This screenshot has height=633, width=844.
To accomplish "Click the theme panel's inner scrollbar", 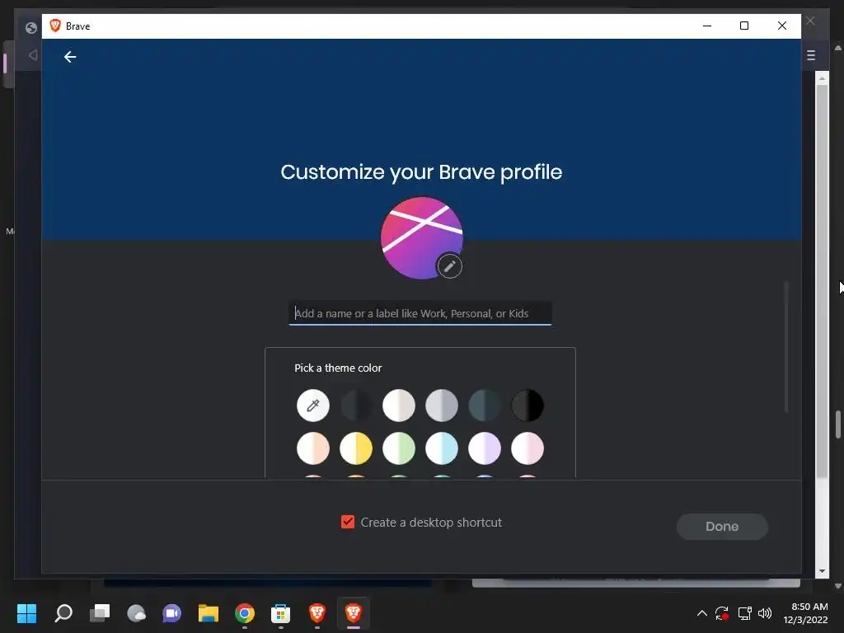I will 786,347.
